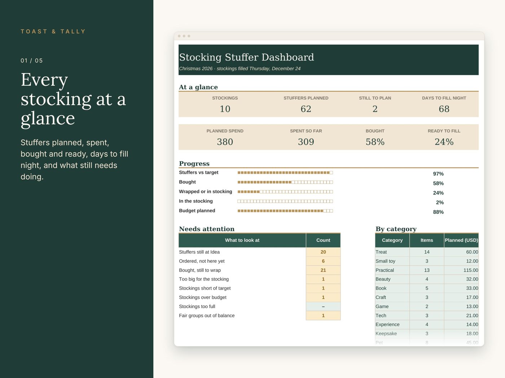This screenshot has width=505, height=378.
Task: Click the Small toy category cell
Action: tap(392, 261)
